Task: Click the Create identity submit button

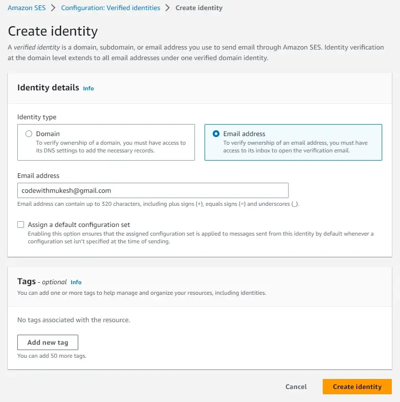Action: 357,387
